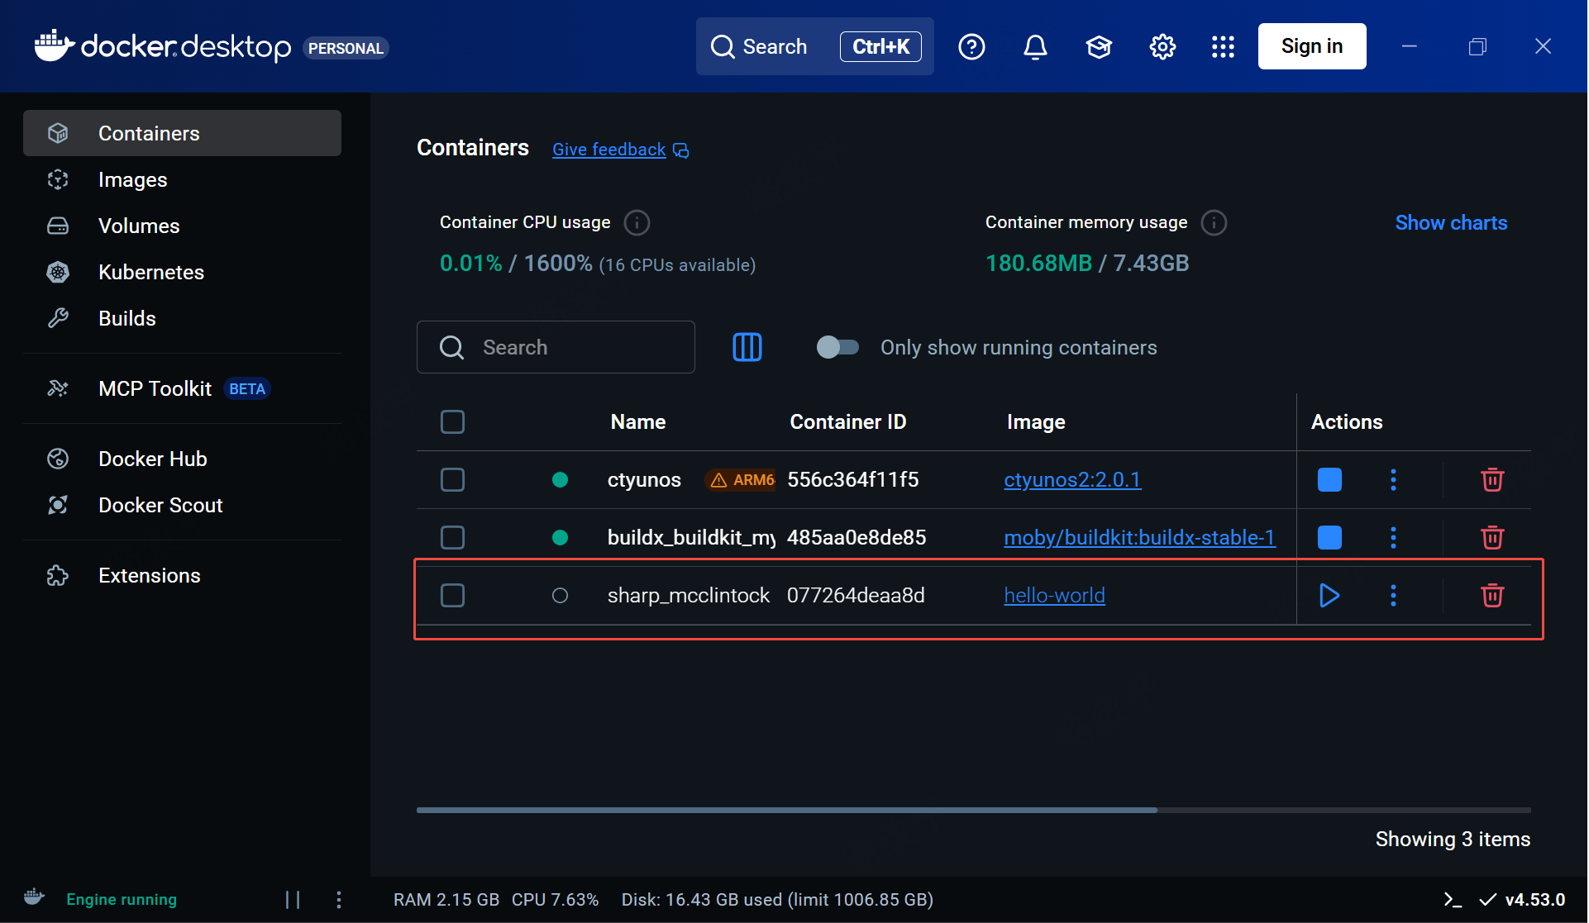This screenshot has width=1589, height=923.
Task: Open more actions for sharp_mcclintock container
Action: point(1393,595)
